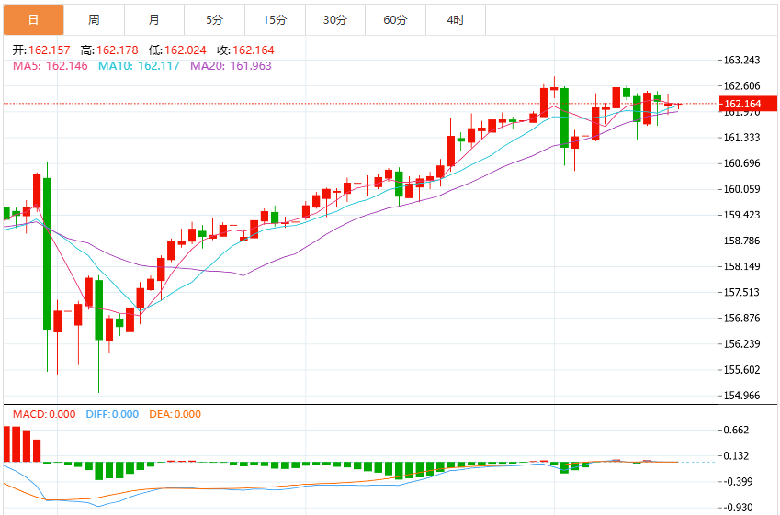780x515 pixels.
Task: Select the 60分 chart interval
Action: tap(395, 20)
